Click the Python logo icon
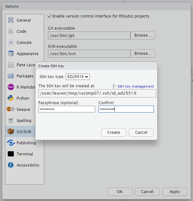 (x=11, y=98)
